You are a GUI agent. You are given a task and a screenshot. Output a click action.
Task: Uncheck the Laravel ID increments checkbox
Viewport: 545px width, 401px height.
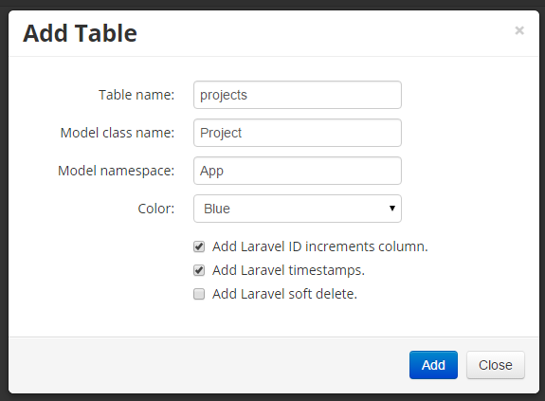pyautogui.click(x=199, y=246)
